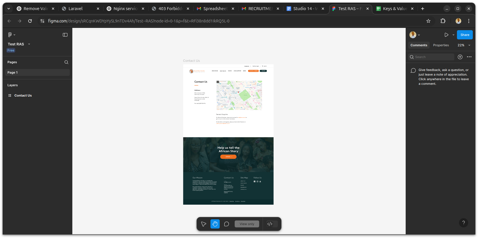Switch to the Studio 14 Docs tab
The image size is (478, 238).
click(x=305, y=9)
